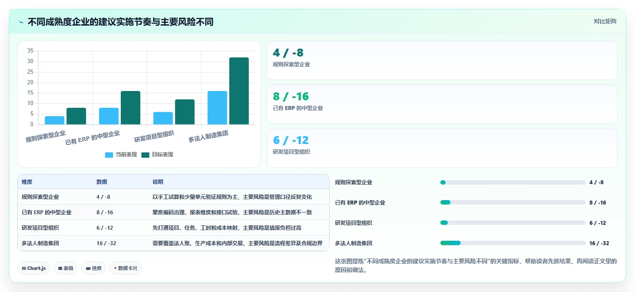Click description starting 以手工试算和少量单元验证

tap(232, 197)
